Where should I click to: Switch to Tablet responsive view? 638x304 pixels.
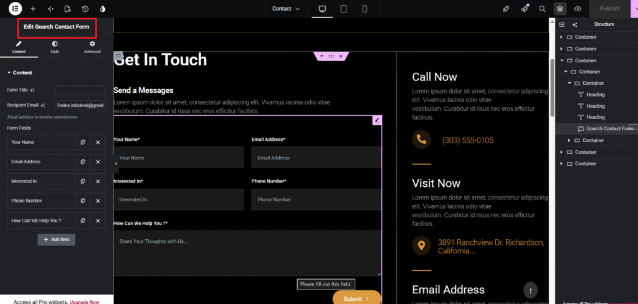344,9
